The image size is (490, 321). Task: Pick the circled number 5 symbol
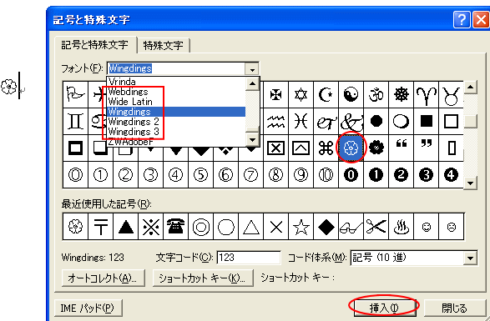200,175
